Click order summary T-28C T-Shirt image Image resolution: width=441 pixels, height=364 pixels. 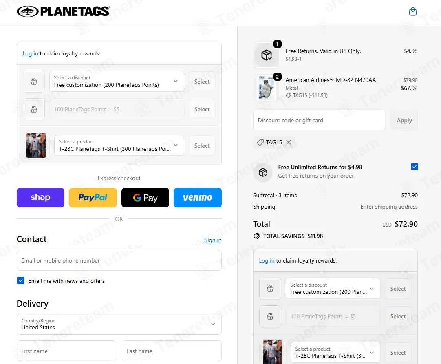point(272,352)
